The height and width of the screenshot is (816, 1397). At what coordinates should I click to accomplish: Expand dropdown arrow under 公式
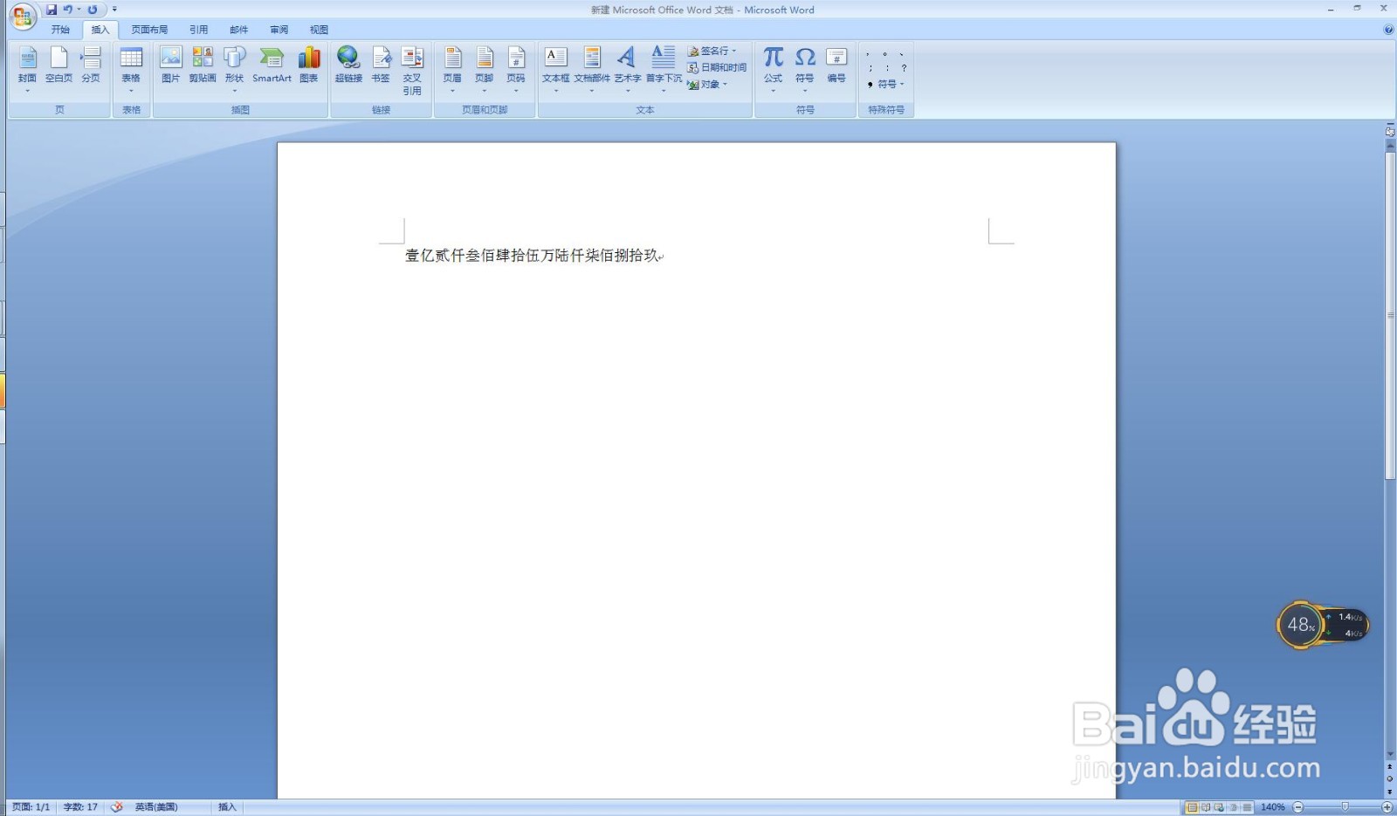pos(774,91)
